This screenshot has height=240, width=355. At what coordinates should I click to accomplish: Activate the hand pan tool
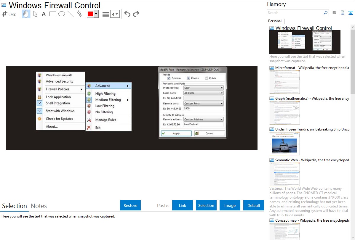click(26, 14)
